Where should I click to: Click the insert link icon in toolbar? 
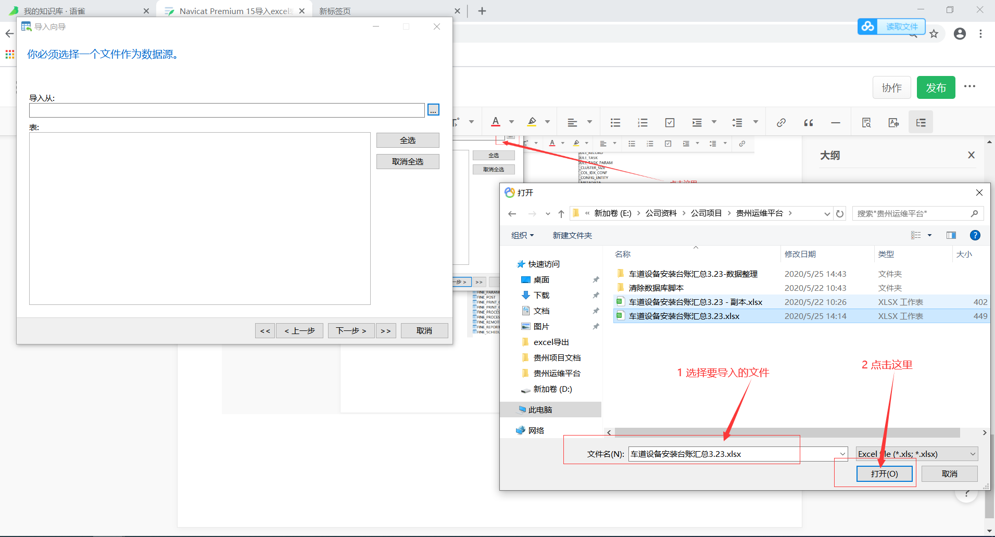[x=781, y=123]
